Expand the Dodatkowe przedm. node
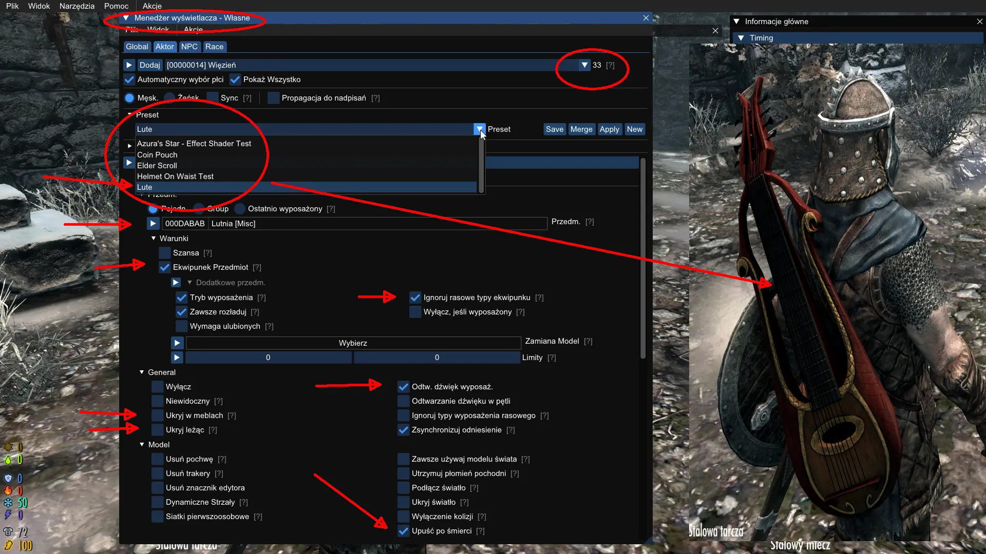 (x=189, y=283)
